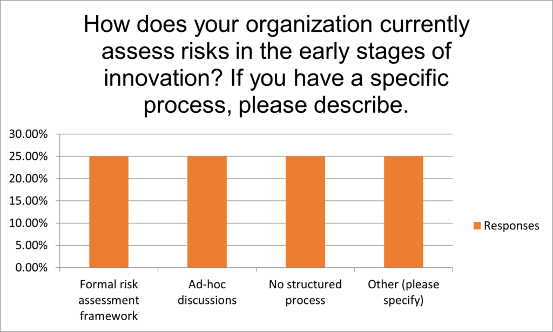Select the No structured process bar

point(306,212)
